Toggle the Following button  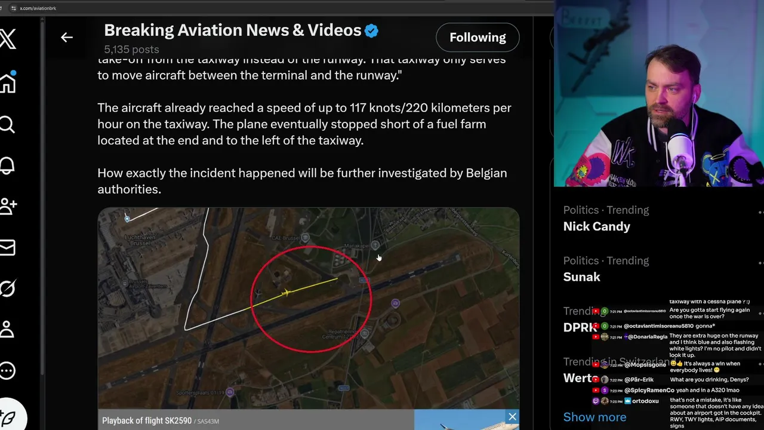(478, 37)
